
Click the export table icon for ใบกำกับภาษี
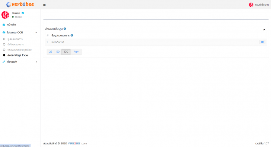tap(262, 42)
